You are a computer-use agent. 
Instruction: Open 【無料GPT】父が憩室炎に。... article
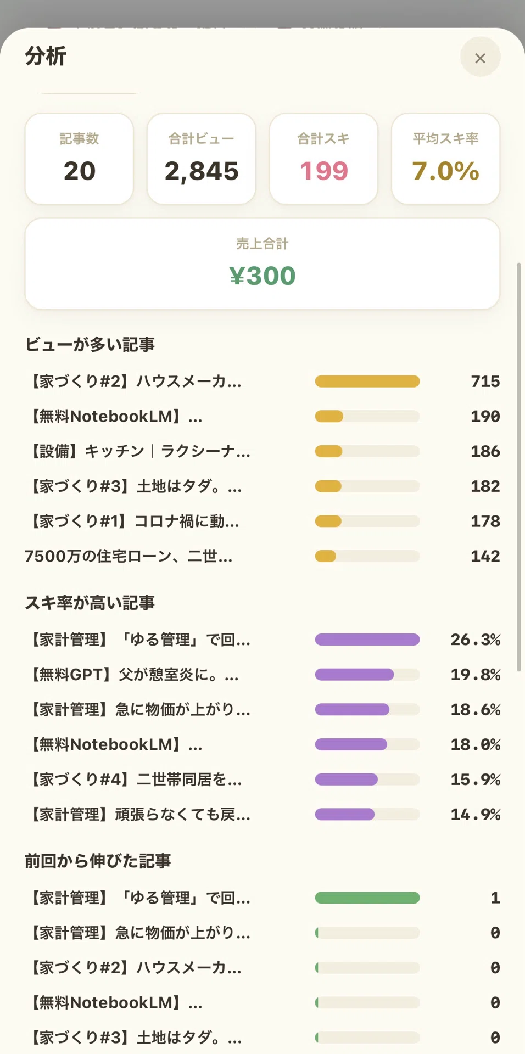coord(262,674)
